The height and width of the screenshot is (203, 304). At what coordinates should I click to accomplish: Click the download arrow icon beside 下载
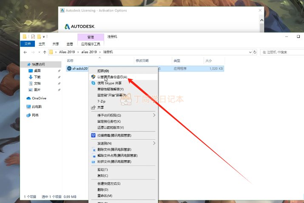click(x=31, y=77)
